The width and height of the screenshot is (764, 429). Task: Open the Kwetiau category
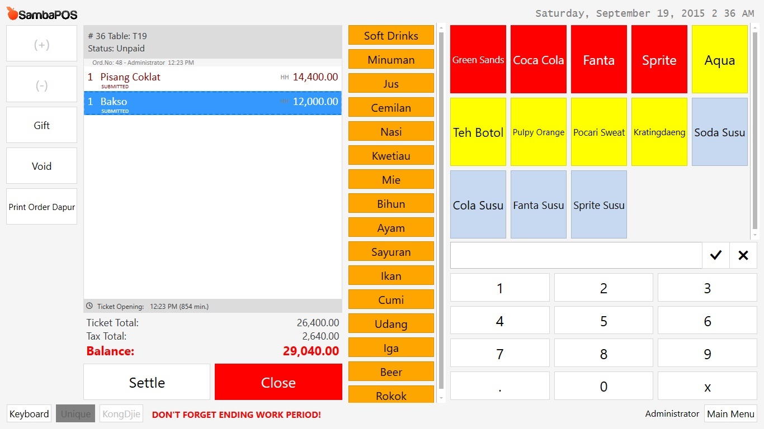coord(391,155)
